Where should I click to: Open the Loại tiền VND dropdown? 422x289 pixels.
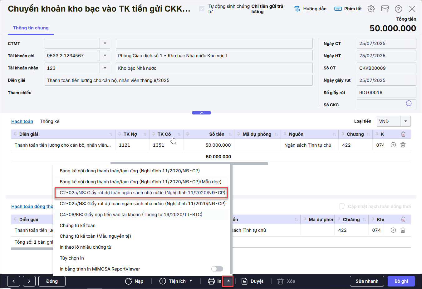pyautogui.click(x=405, y=121)
